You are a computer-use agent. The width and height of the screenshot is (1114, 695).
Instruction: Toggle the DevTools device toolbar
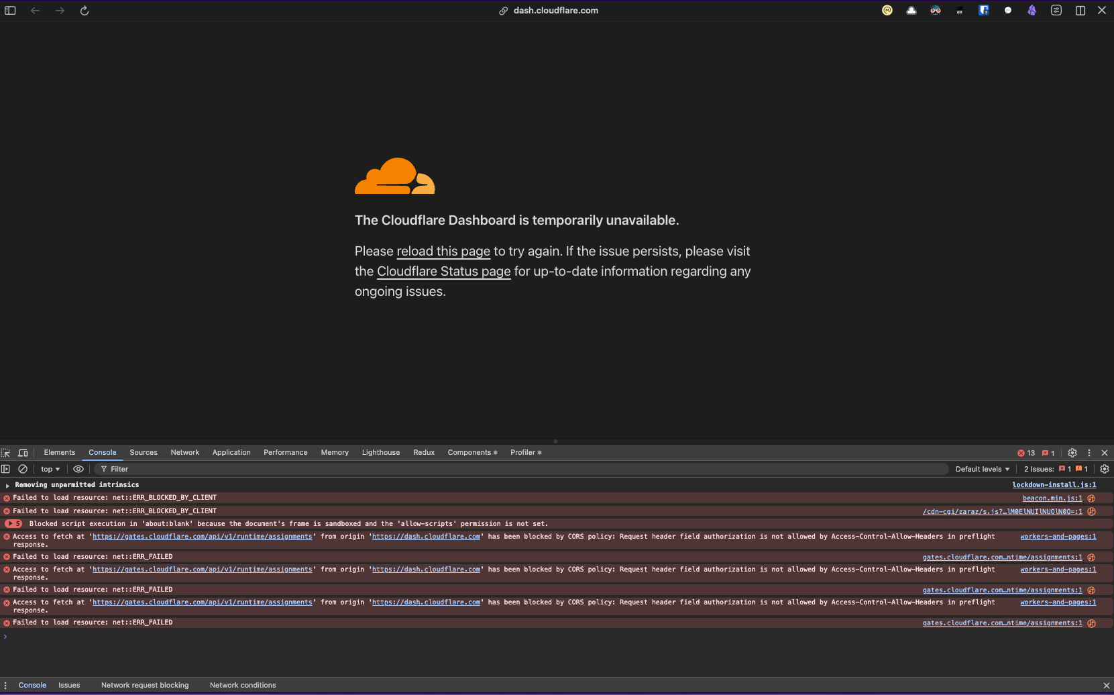click(23, 453)
